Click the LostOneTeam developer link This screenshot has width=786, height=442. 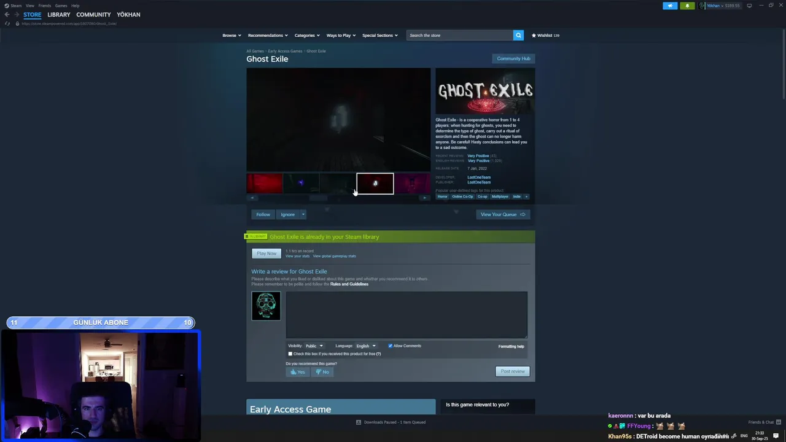[x=479, y=177]
